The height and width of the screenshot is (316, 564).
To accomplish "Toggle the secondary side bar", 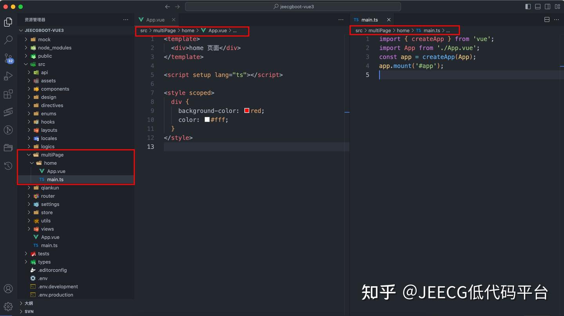I will [x=548, y=7].
